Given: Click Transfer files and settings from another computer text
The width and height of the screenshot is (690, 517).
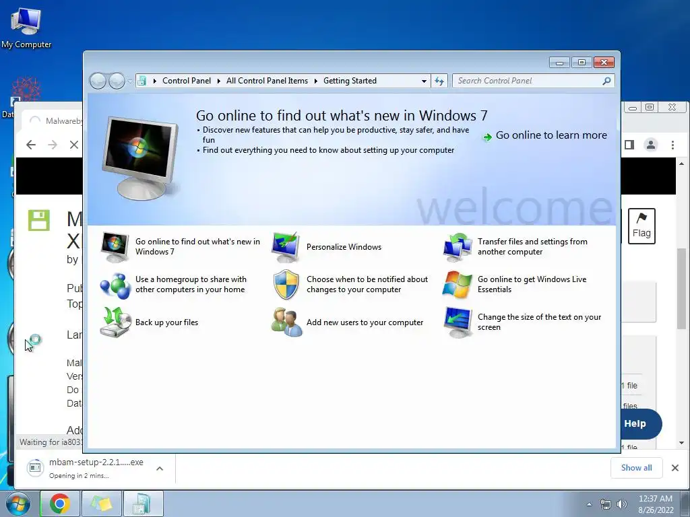Looking at the screenshot, I should [532, 246].
